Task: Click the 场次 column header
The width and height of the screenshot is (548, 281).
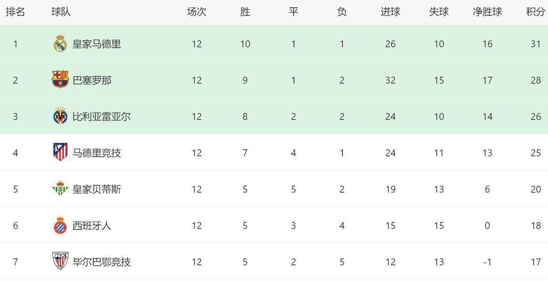Action: (x=196, y=12)
